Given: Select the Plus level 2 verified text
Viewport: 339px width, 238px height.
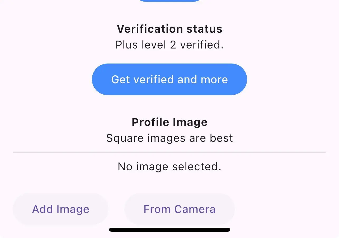Looking at the screenshot, I should tap(169, 45).
